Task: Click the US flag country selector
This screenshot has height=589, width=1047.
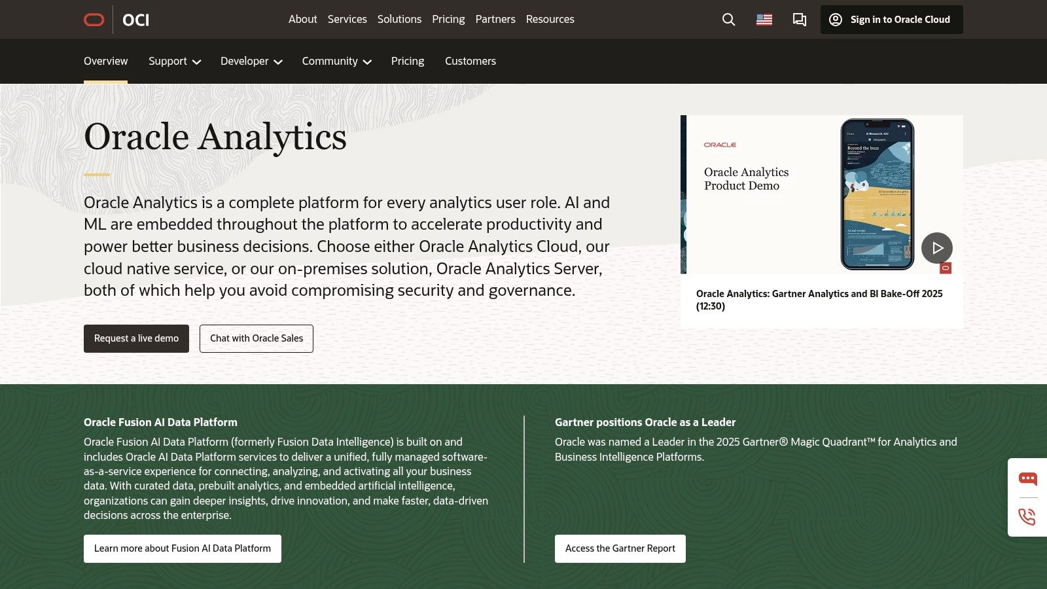Action: tap(764, 19)
